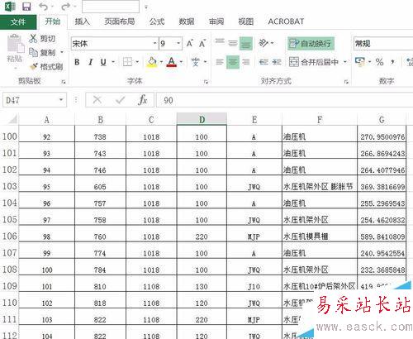413x339 pixels.
Task: Switch to Review (审阅) tab
Action: tap(216, 21)
